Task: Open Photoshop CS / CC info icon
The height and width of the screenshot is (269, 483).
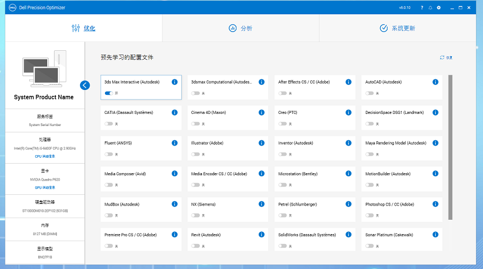Action: click(435, 204)
